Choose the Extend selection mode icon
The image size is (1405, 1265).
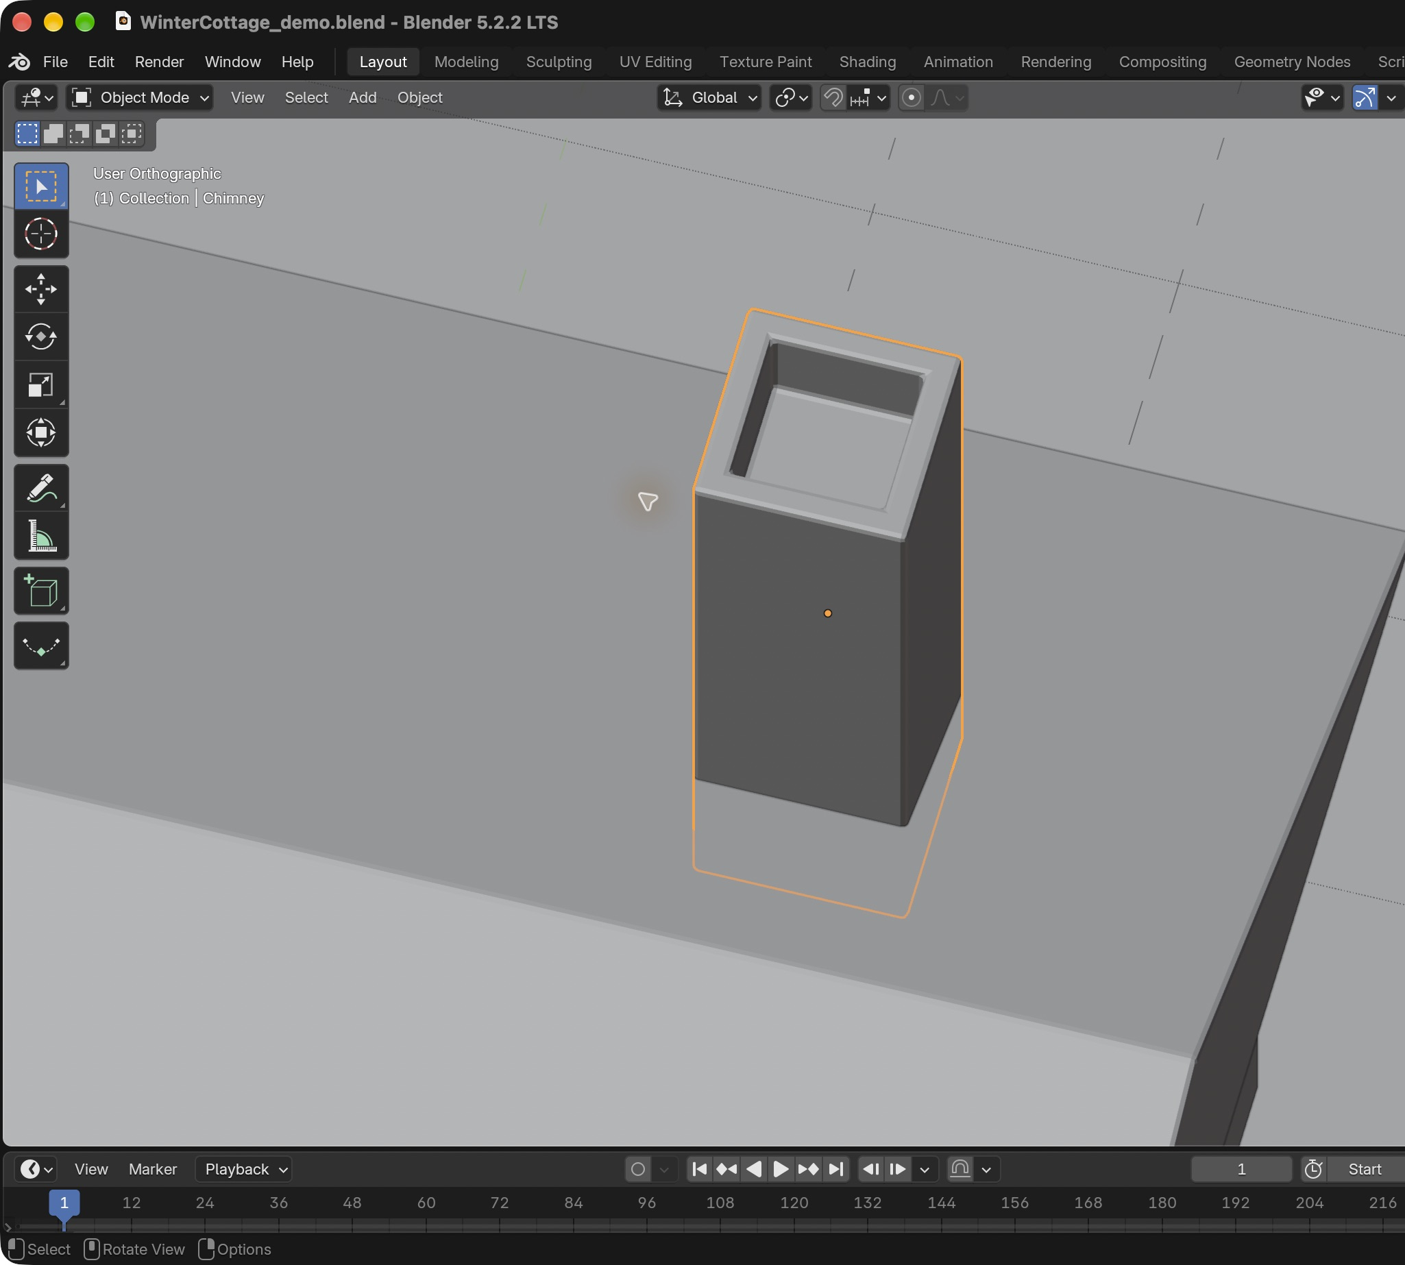tap(53, 134)
